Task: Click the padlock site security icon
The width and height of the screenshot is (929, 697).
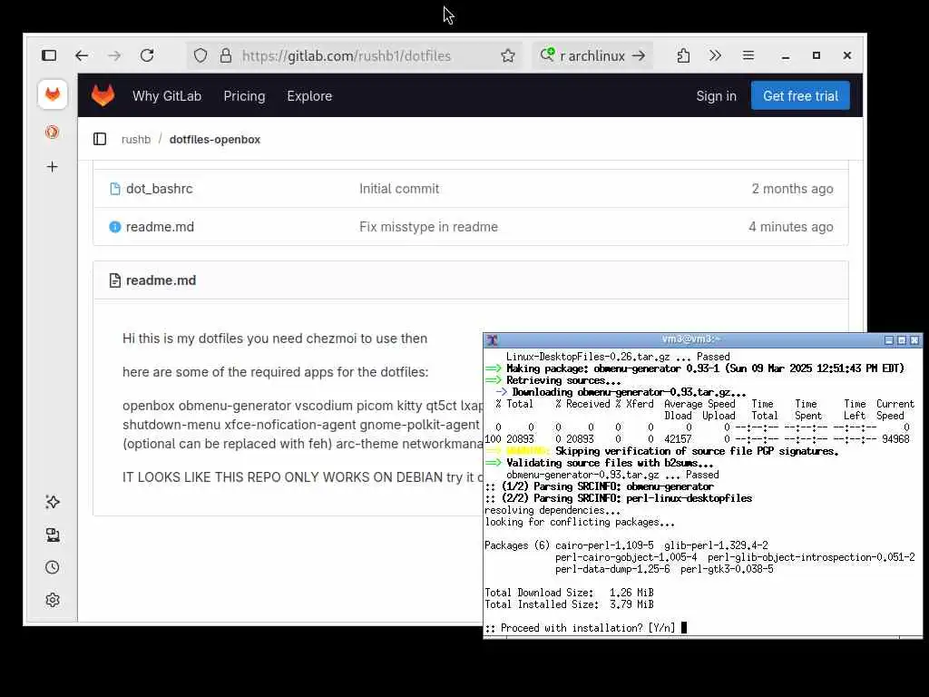Action: coord(226,55)
